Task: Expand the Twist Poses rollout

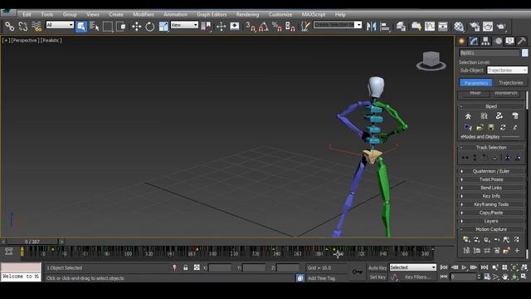Action: (x=491, y=179)
